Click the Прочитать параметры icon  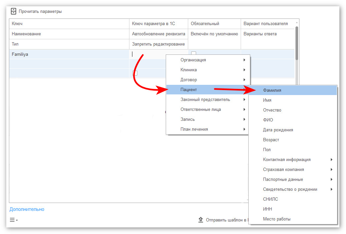coord(14,11)
